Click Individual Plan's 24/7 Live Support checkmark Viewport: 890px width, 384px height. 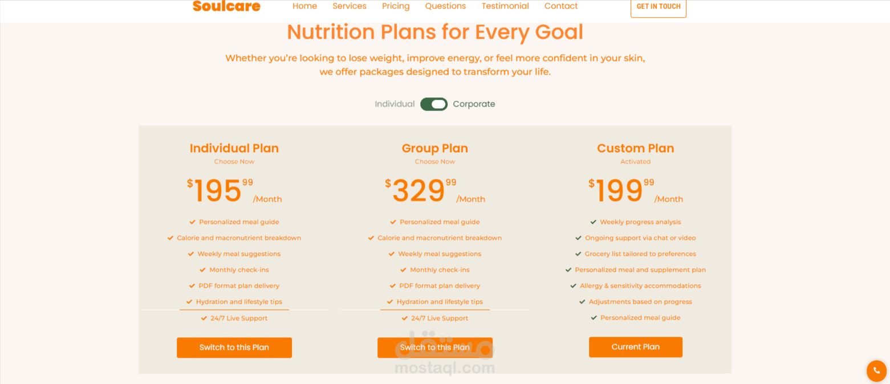(204, 318)
